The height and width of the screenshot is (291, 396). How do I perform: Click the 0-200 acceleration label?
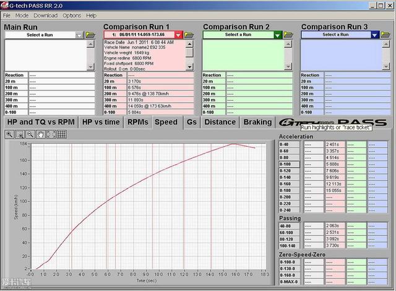[x=289, y=197]
